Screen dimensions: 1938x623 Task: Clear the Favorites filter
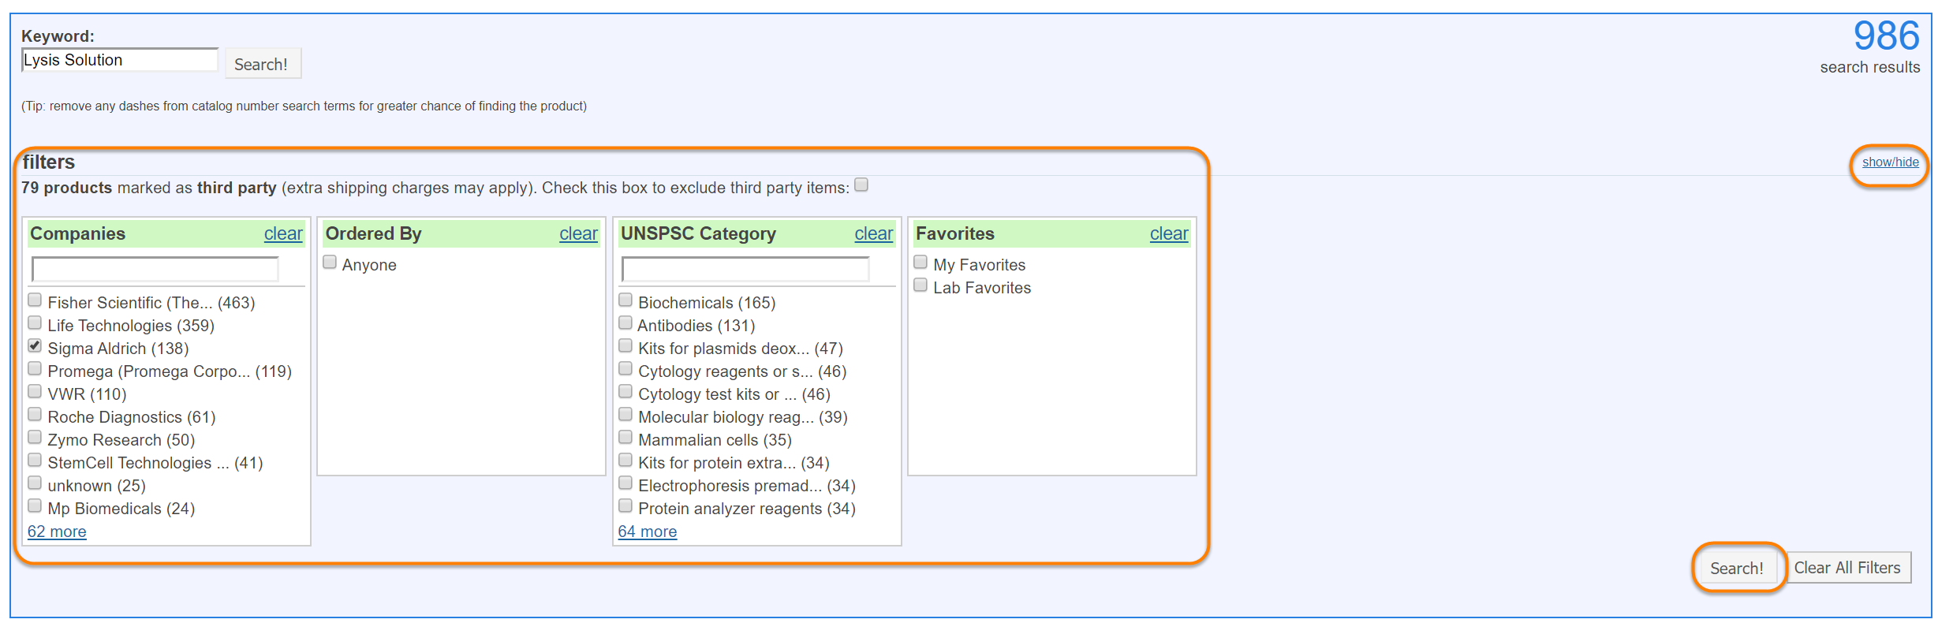[x=1168, y=234]
